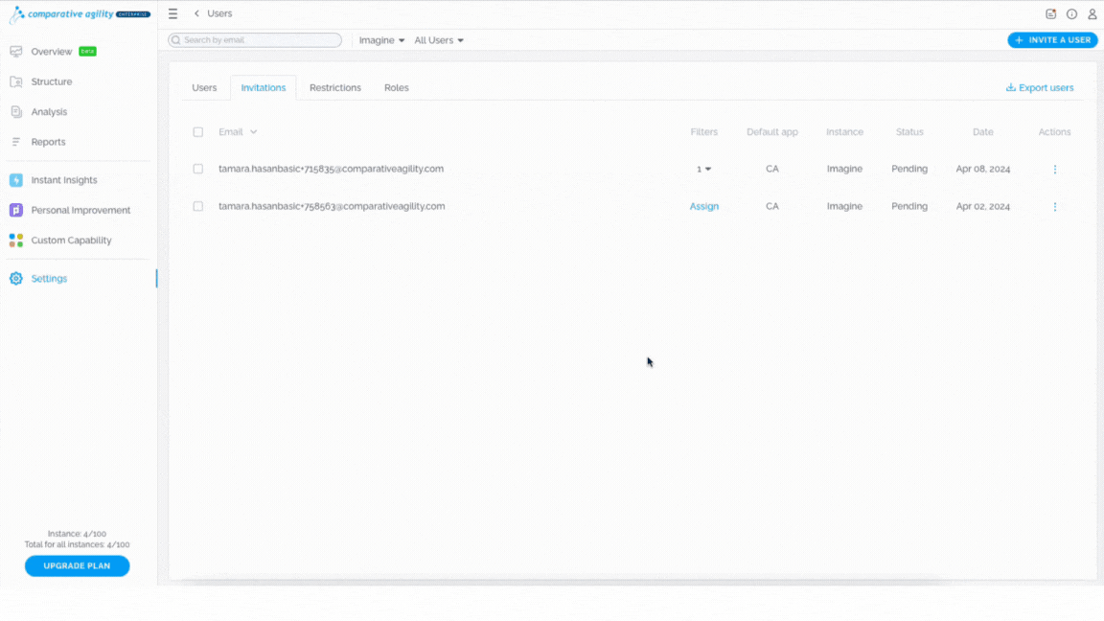The height and width of the screenshot is (621, 1104).
Task: Click email tamara.hasanbasic+758563@comparativeagility.com
Action: click(x=332, y=206)
